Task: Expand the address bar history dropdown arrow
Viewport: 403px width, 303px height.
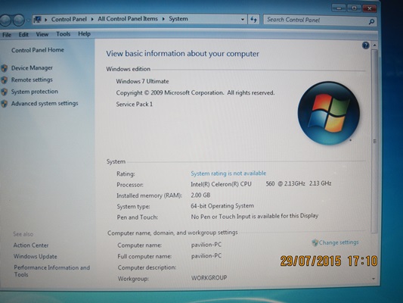Action: [x=243, y=20]
